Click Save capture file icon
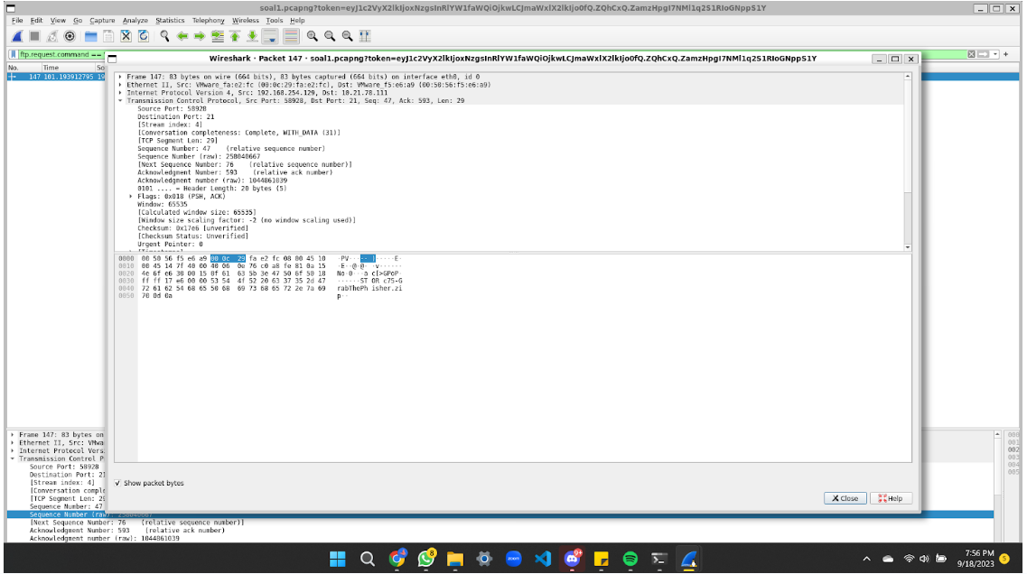Viewport: 1027px width, 574px height. pyautogui.click(x=108, y=37)
